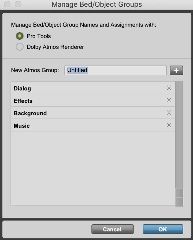Click the leftmost gray title bar button

coord(8,4)
